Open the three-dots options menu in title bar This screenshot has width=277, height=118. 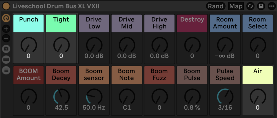click(x=272, y=6)
